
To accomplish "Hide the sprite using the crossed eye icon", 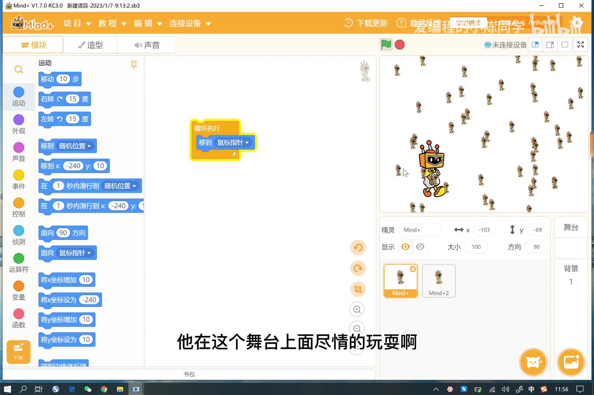I will [420, 247].
